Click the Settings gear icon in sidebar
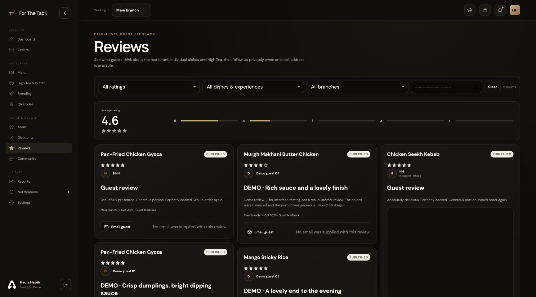Viewport: 536px width, 297px height. [x=11, y=202]
